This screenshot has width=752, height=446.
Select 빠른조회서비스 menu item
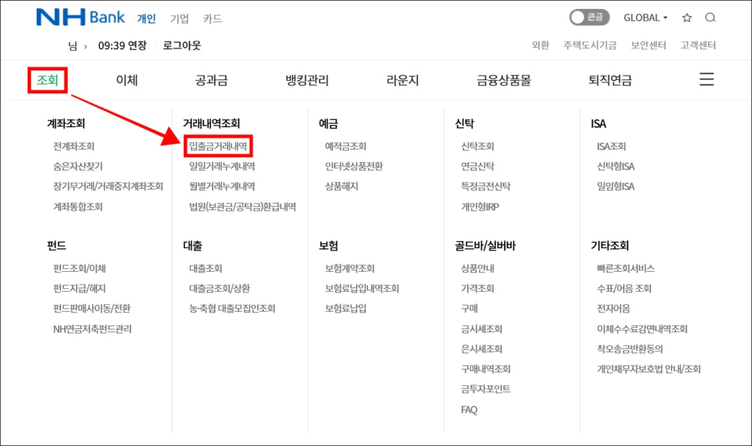pos(626,268)
